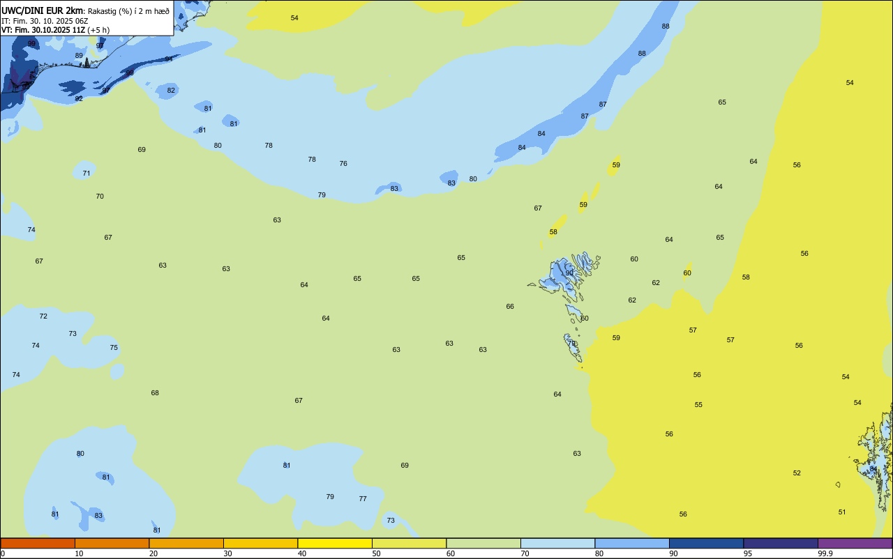Click the 95–99.9 navy legend swatch

click(x=781, y=543)
